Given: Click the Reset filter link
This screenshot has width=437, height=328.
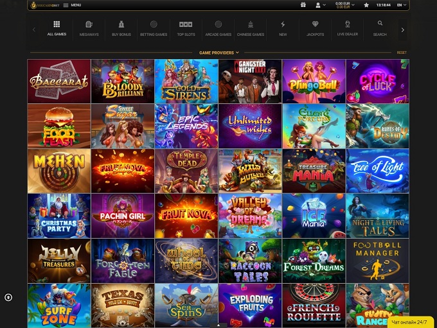Looking at the screenshot, I should pyautogui.click(x=402, y=53).
